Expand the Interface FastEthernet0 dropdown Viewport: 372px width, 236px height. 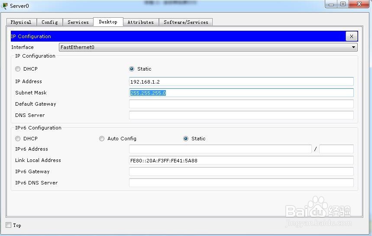[x=208, y=47]
